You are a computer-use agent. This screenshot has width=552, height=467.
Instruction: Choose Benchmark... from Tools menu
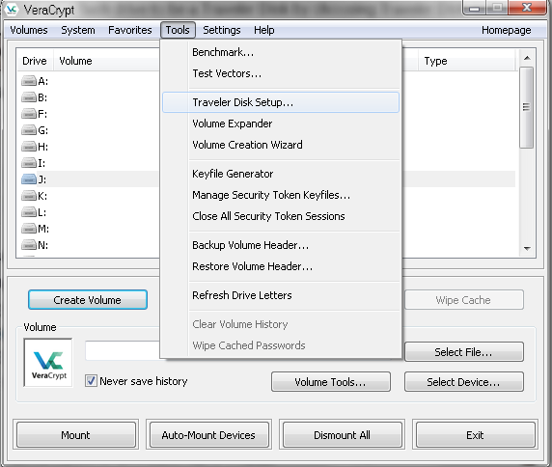point(281,52)
